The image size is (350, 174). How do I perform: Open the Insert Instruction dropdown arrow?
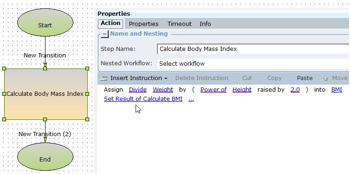coord(166,79)
